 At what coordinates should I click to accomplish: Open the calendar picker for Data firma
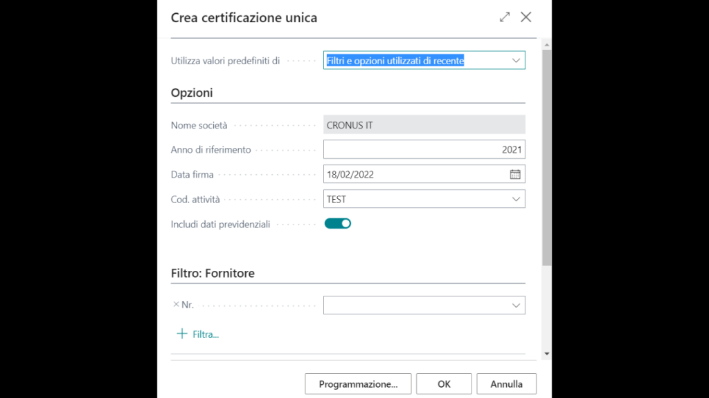coord(515,174)
